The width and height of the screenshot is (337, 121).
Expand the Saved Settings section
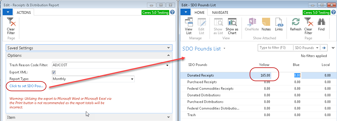coord(168,48)
